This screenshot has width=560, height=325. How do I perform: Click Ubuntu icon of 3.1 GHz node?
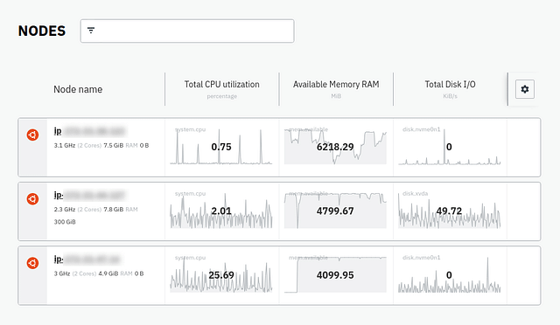coord(32,135)
